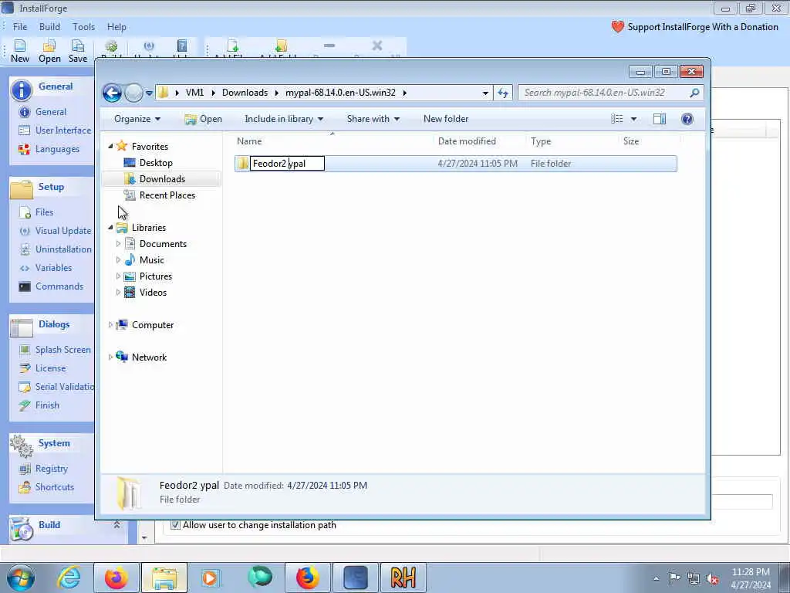The image size is (790, 593).
Task: Select Network in the navigation pane
Action: pos(149,357)
